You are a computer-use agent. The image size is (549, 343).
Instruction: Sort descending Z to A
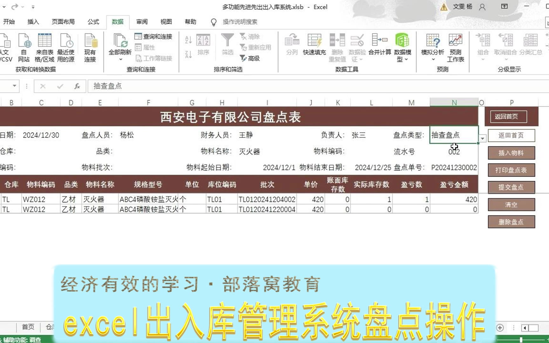(188, 55)
